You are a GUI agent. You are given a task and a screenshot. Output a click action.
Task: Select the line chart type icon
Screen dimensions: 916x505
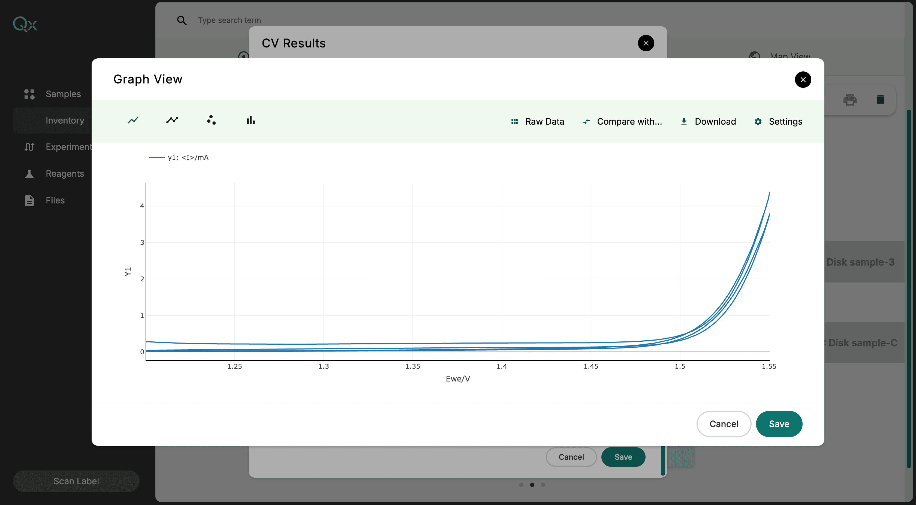[x=133, y=120]
